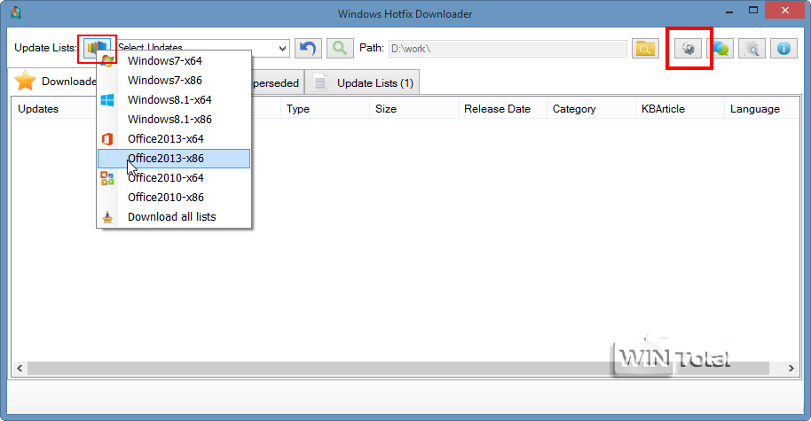Click the app icon in title bar
Image resolution: width=811 pixels, height=421 pixels.
(x=16, y=13)
